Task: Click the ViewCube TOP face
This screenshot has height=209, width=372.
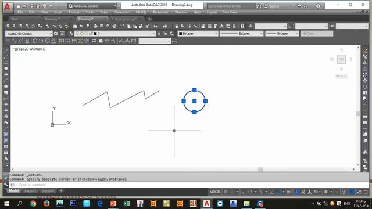Action: (341, 59)
